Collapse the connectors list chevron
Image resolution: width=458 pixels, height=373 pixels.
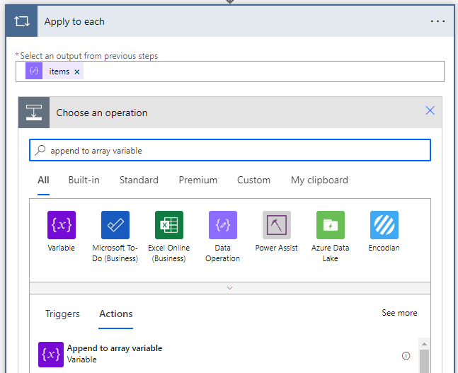tap(229, 288)
